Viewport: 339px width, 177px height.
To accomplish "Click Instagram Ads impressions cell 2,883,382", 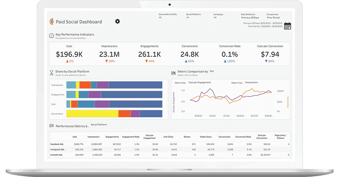I will point(96,149).
